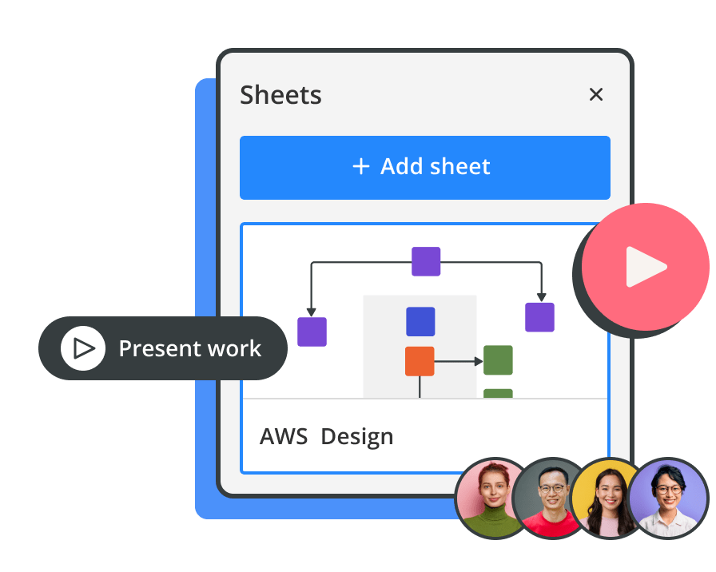
Task: Select the right purple square node
Action: point(539,317)
